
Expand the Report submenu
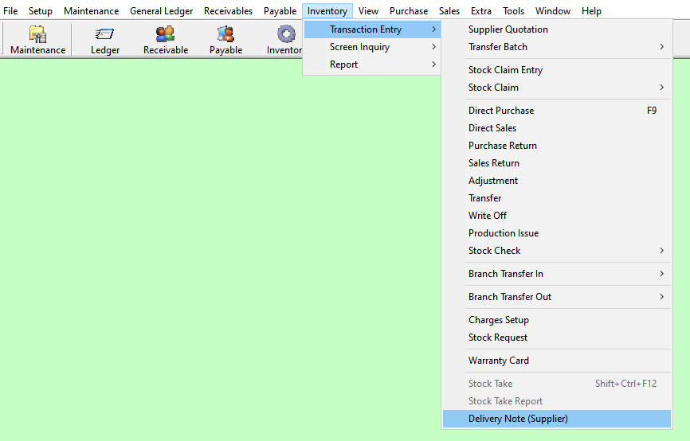[372, 64]
